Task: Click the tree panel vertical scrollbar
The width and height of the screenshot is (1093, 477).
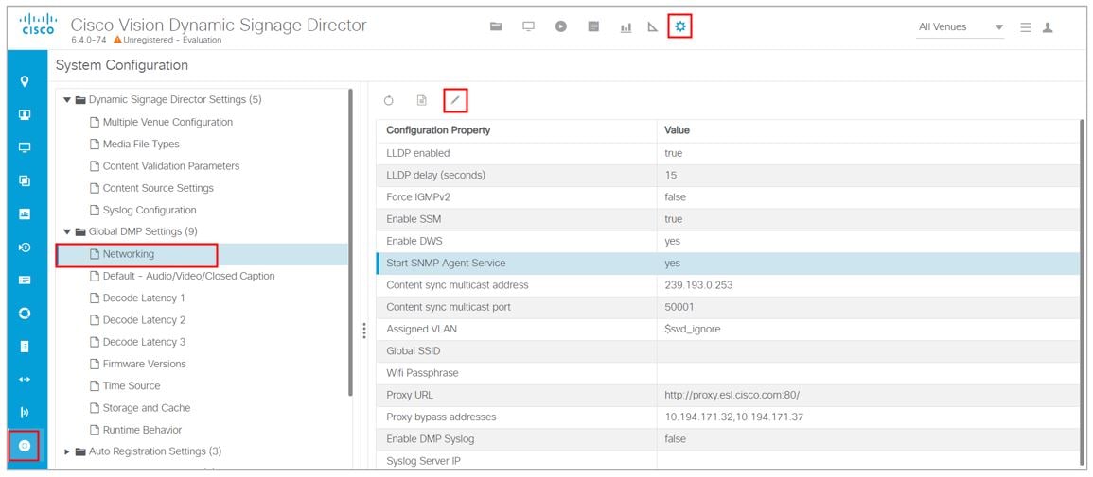Action: (350, 244)
